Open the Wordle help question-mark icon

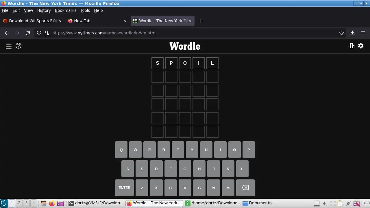[18, 46]
